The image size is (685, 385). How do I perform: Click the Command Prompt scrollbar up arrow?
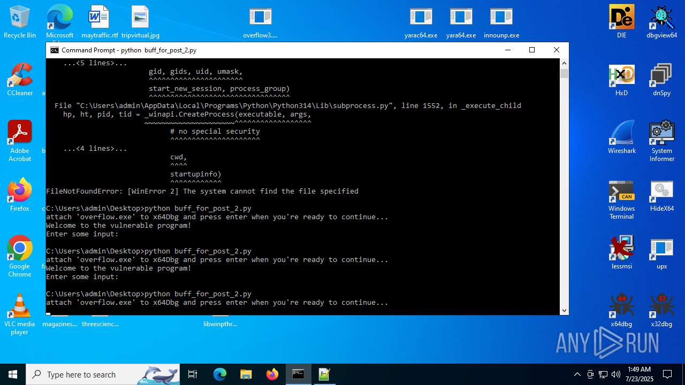(564, 63)
